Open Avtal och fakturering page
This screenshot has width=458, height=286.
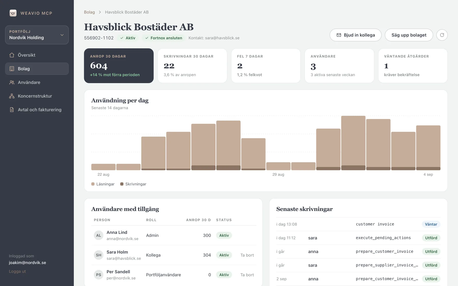37,110
